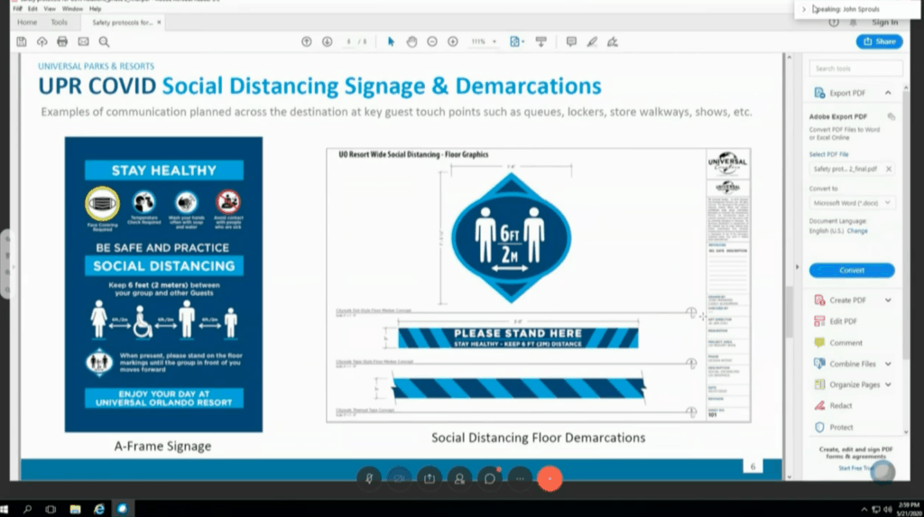Viewport: 924px width, 517px height.
Task: Toggle the microphone mute button
Action: [369, 478]
